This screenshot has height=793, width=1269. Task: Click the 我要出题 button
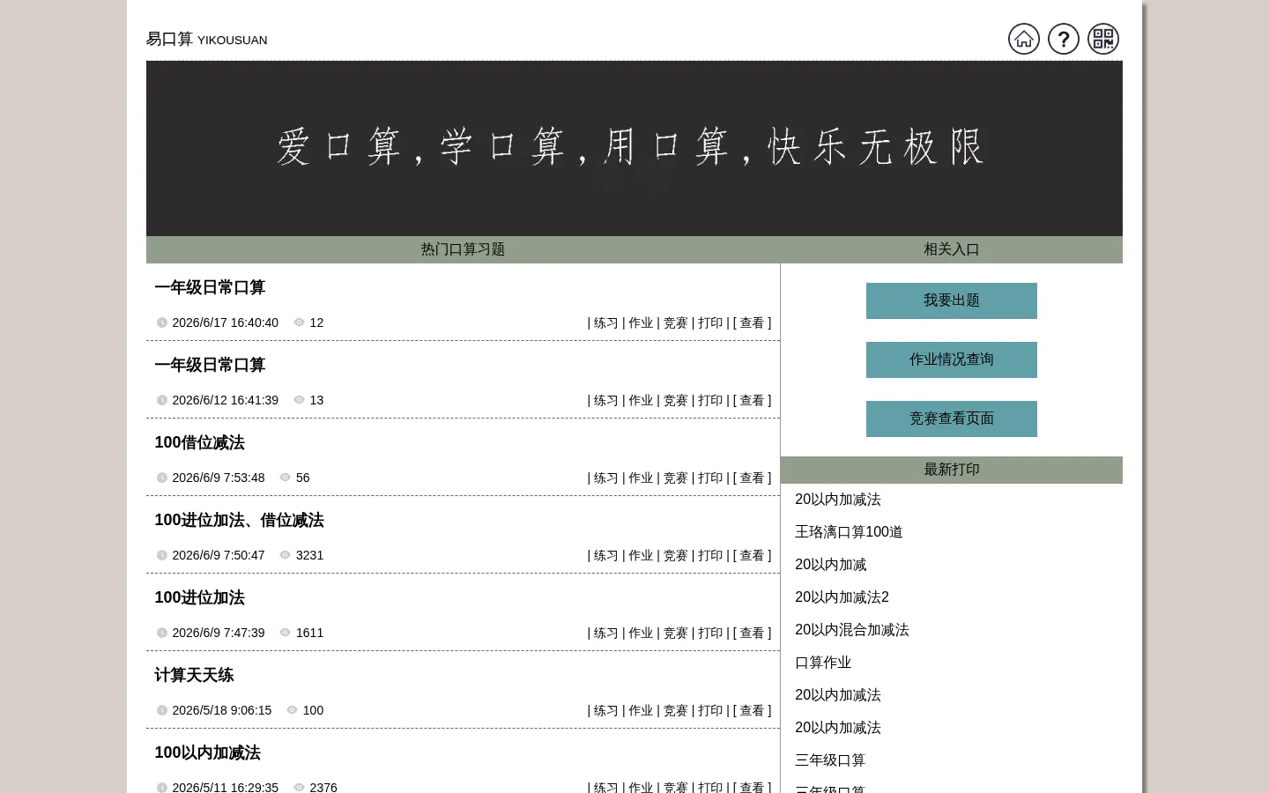coord(952,300)
